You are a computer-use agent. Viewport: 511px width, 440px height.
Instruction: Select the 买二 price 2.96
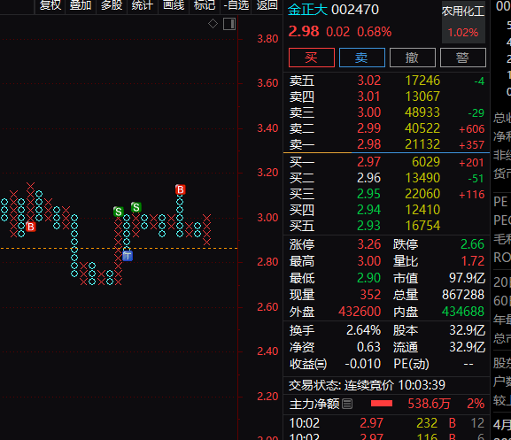pyautogui.click(x=369, y=178)
